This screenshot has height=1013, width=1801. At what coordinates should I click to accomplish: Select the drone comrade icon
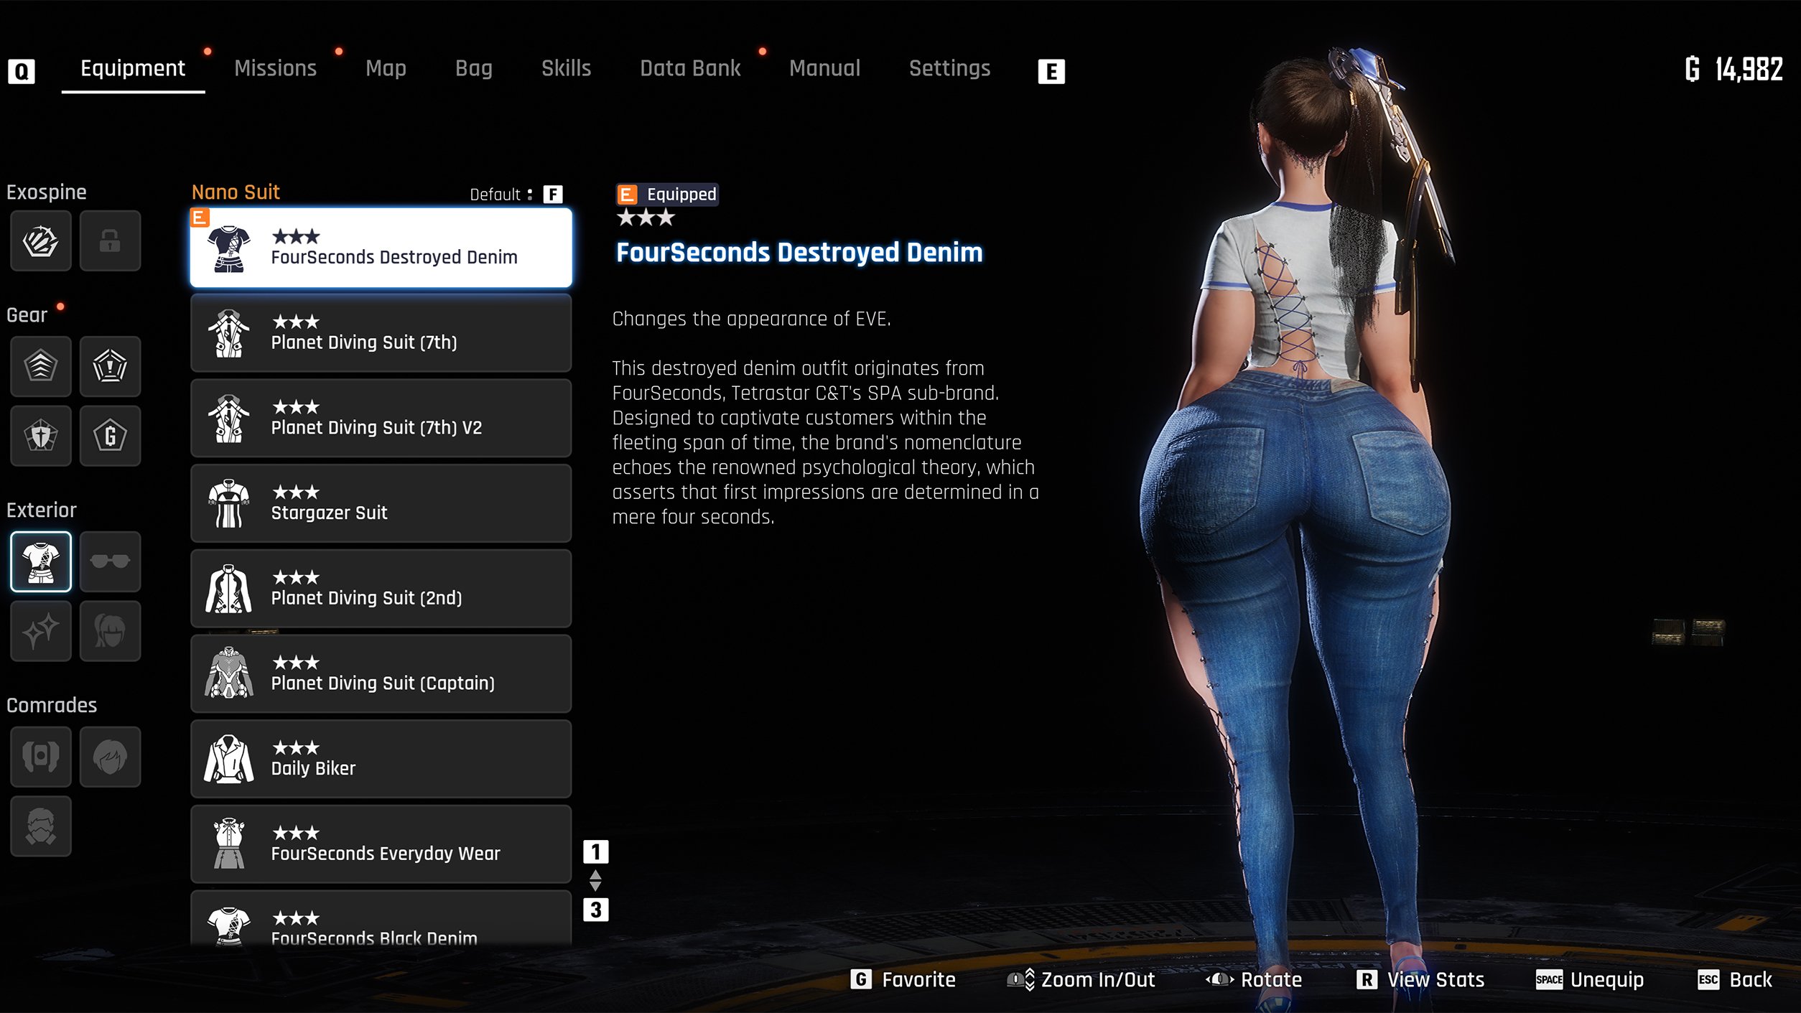41,756
